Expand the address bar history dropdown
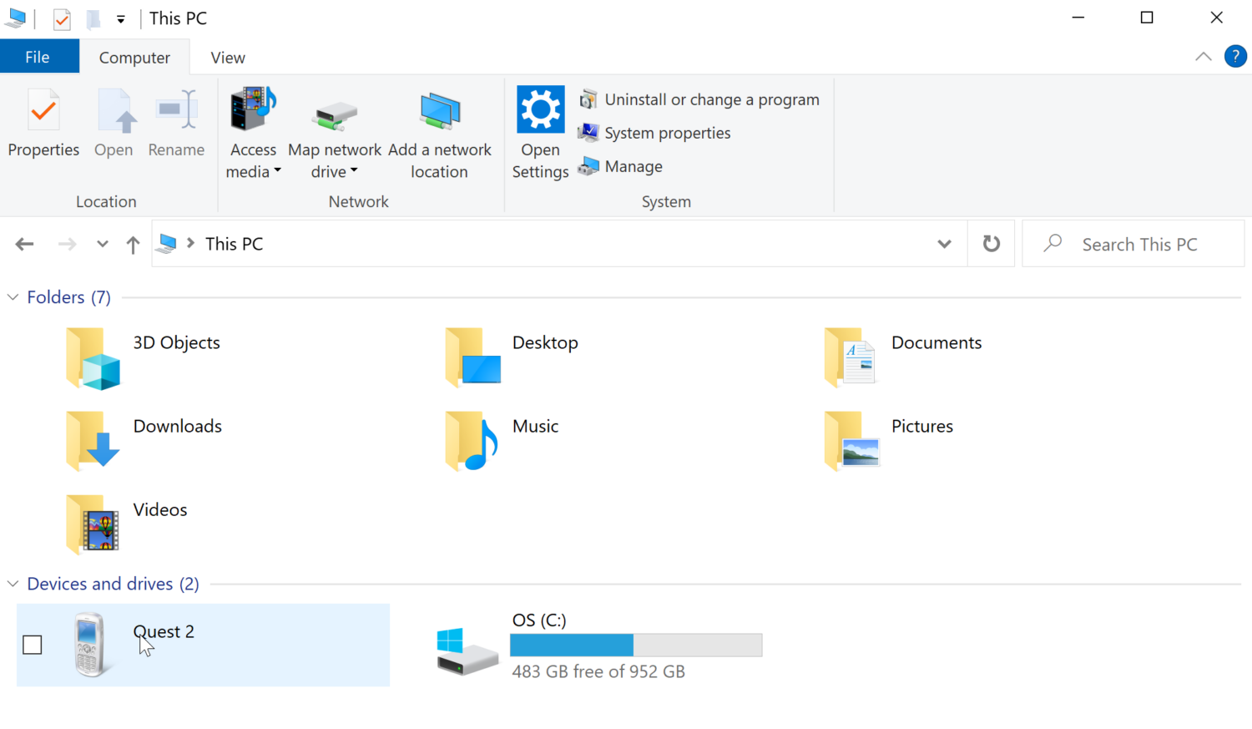Viewport: 1252px width, 729px height. 944,244
